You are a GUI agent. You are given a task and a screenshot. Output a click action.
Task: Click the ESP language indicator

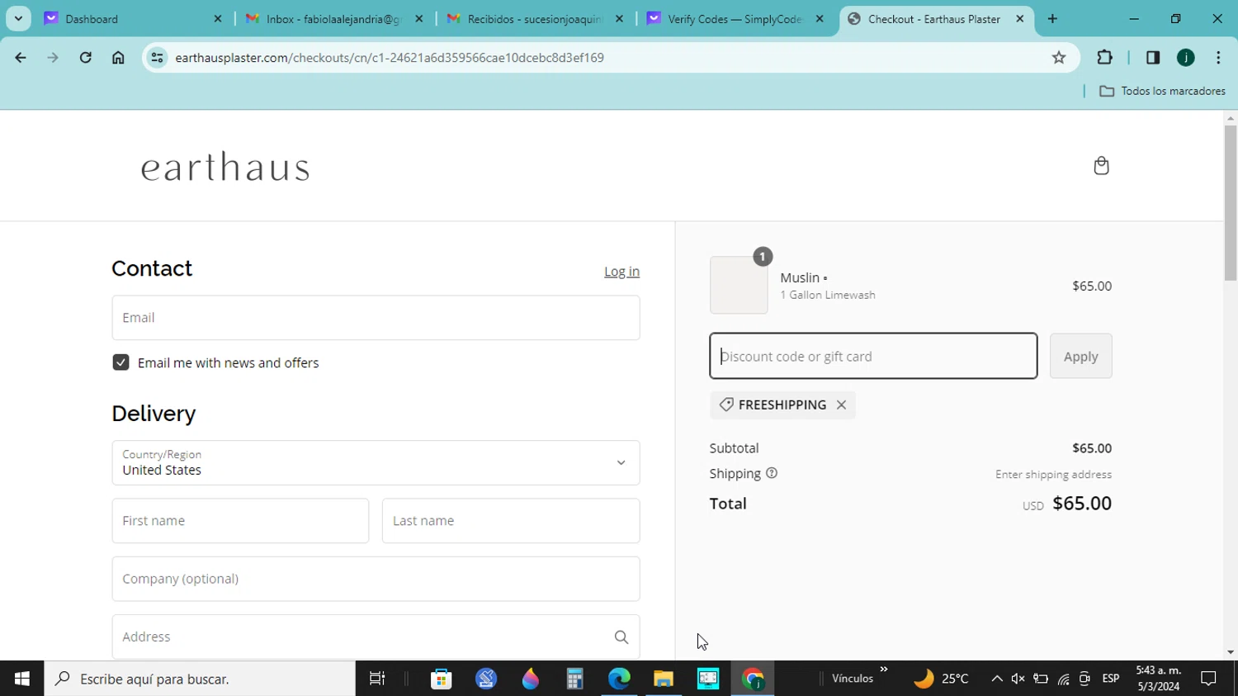click(x=1111, y=679)
